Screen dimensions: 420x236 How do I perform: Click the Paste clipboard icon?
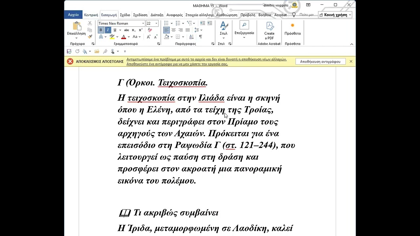(77, 26)
